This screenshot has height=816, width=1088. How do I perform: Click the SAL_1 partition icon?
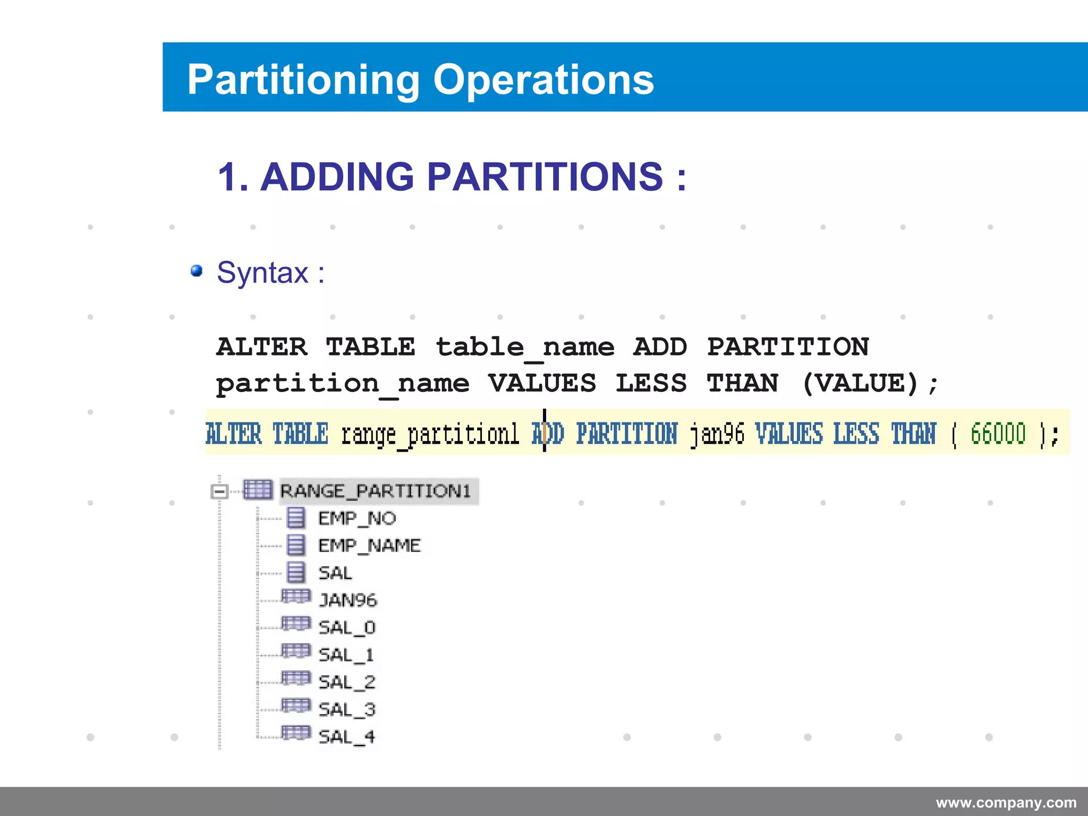[x=296, y=651]
